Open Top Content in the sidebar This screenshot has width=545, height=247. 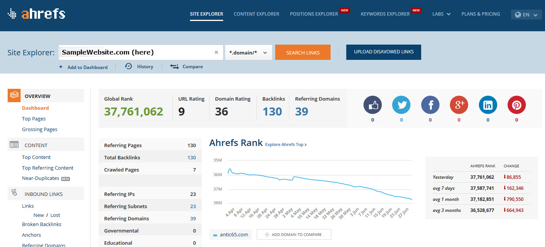tap(36, 157)
